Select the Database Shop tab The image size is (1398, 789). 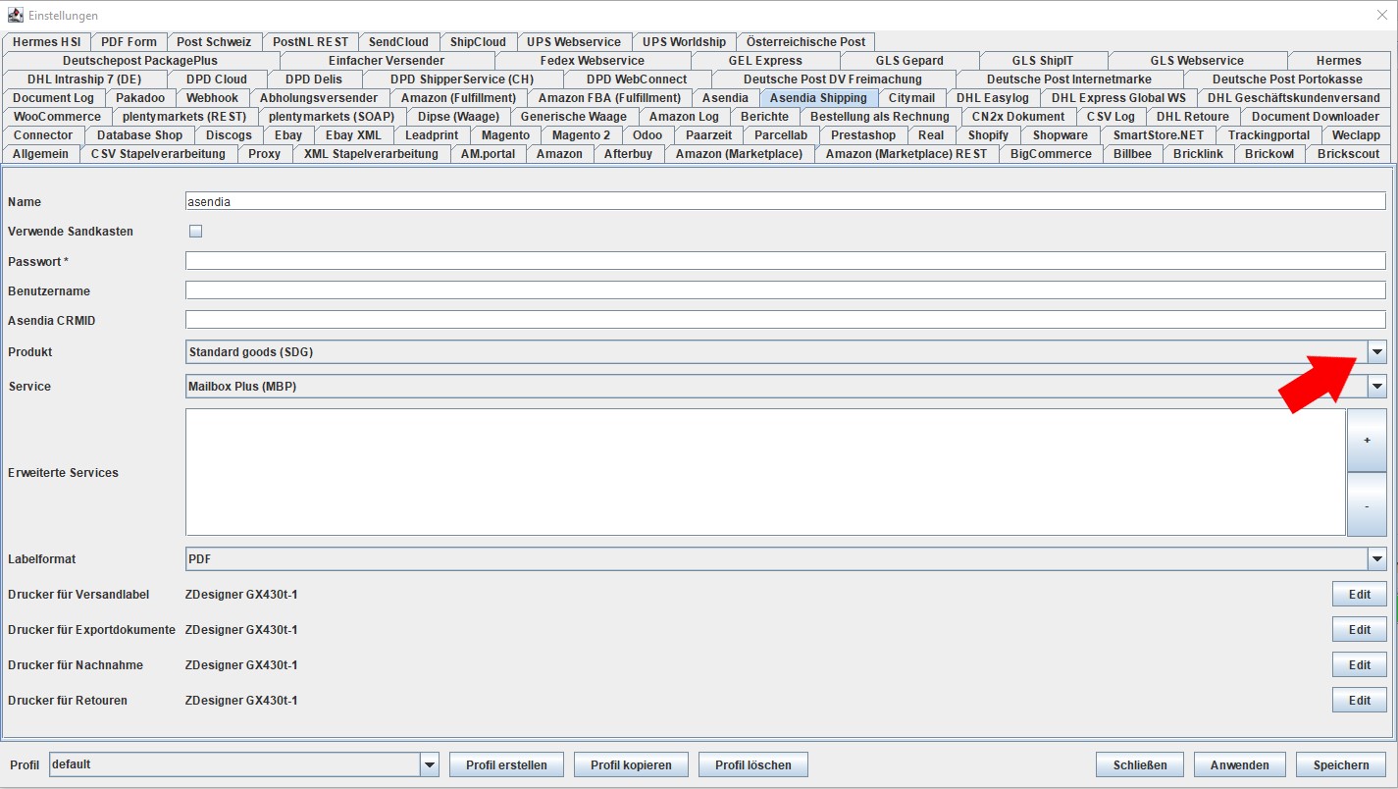(139, 135)
